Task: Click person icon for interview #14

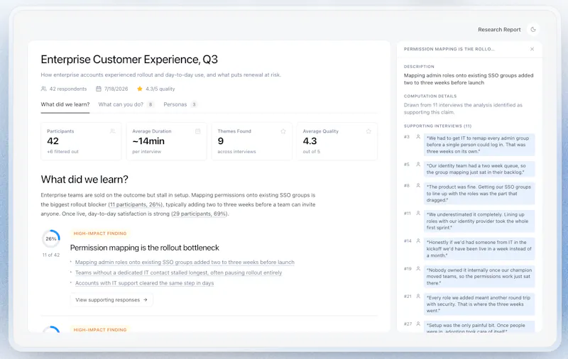Action: [418, 241]
